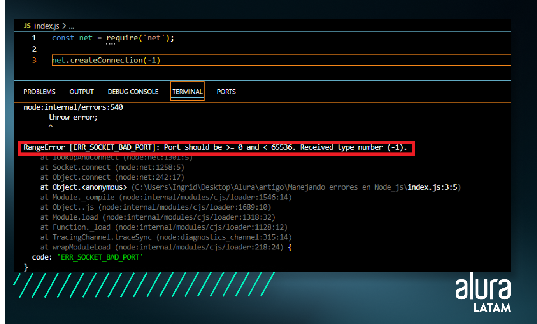Click the 'at Module._compile' stack line
537x324 pixels.
166,197
